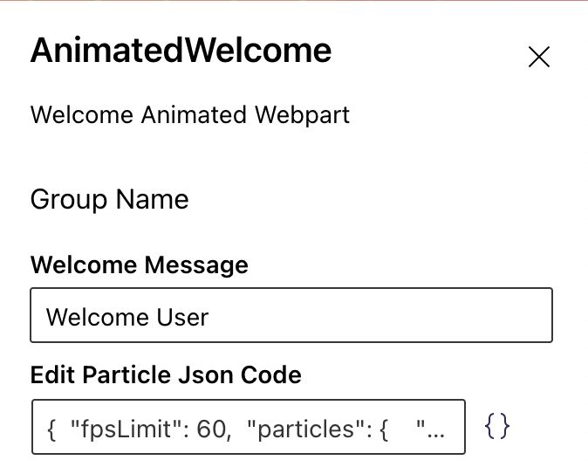Click into the Edit Particle Json Code field
Screen dimensions: 588x467
click(x=249, y=428)
